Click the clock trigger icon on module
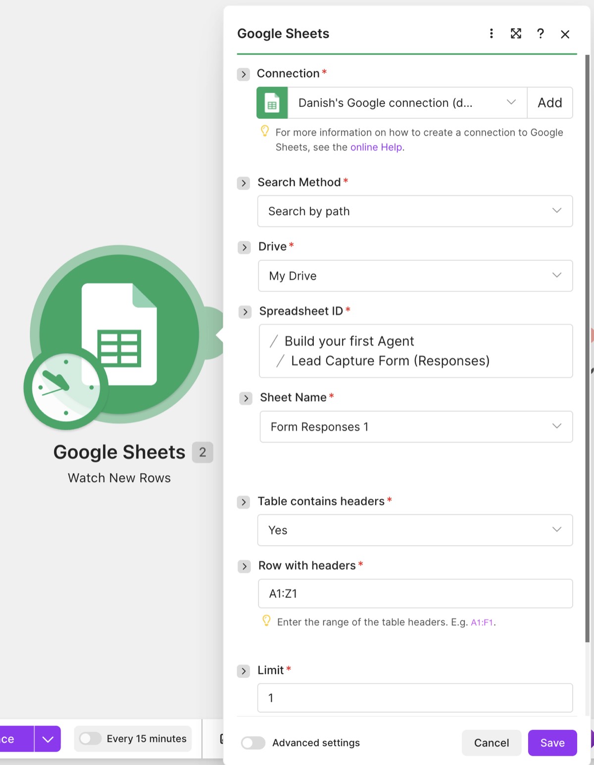The height and width of the screenshot is (765, 594). [x=66, y=389]
